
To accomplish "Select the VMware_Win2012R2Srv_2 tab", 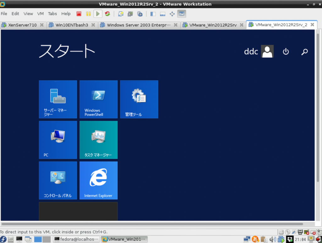I will 281,25.
